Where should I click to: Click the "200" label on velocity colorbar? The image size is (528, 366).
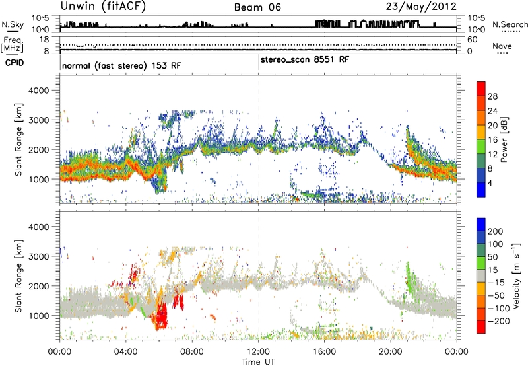(x=496, y=231)
